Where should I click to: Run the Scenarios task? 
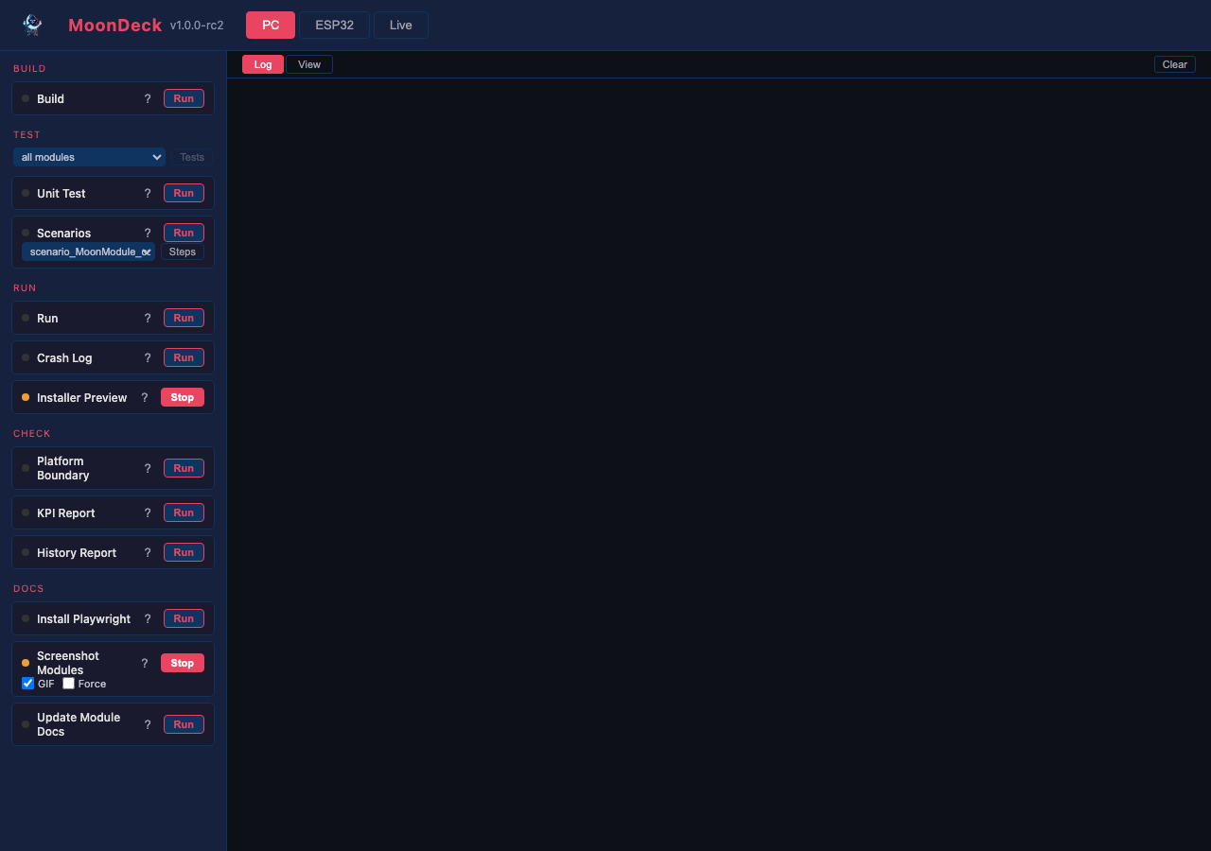coord(184,233)
